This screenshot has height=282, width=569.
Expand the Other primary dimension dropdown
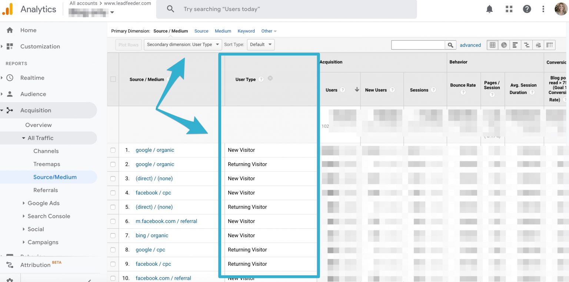269,31
